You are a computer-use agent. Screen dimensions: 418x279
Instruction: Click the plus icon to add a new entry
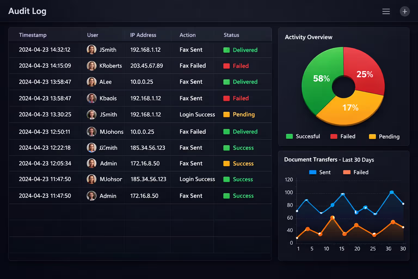(x=405, y=11)
